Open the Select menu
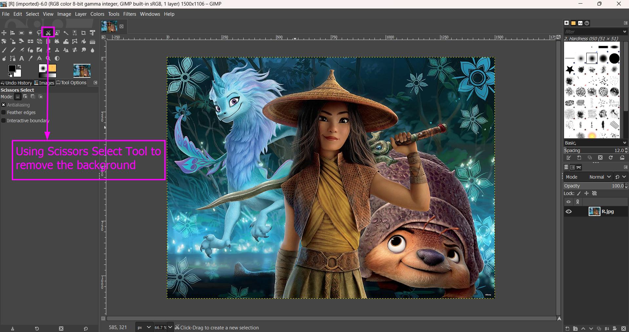629x332 pixels. [32, 14]
